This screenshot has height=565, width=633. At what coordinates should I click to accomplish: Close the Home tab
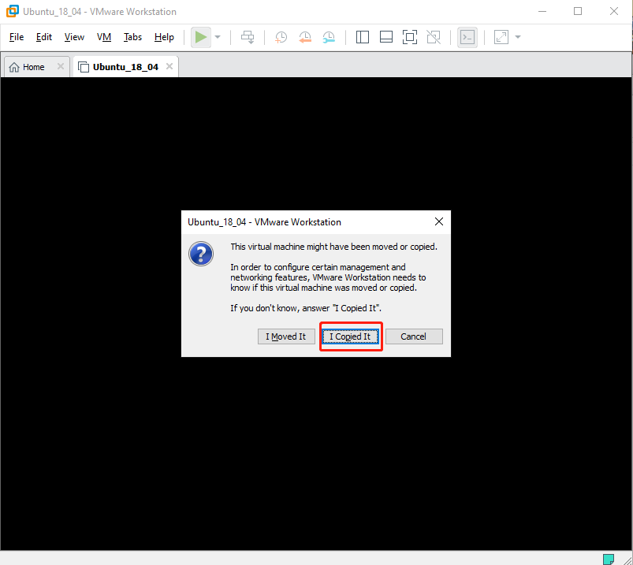coord(61,66)
